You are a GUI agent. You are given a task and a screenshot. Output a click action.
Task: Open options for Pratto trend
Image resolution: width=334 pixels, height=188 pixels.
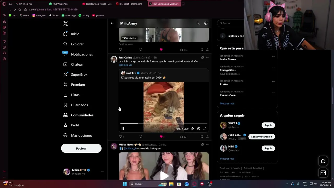[273, 81]
